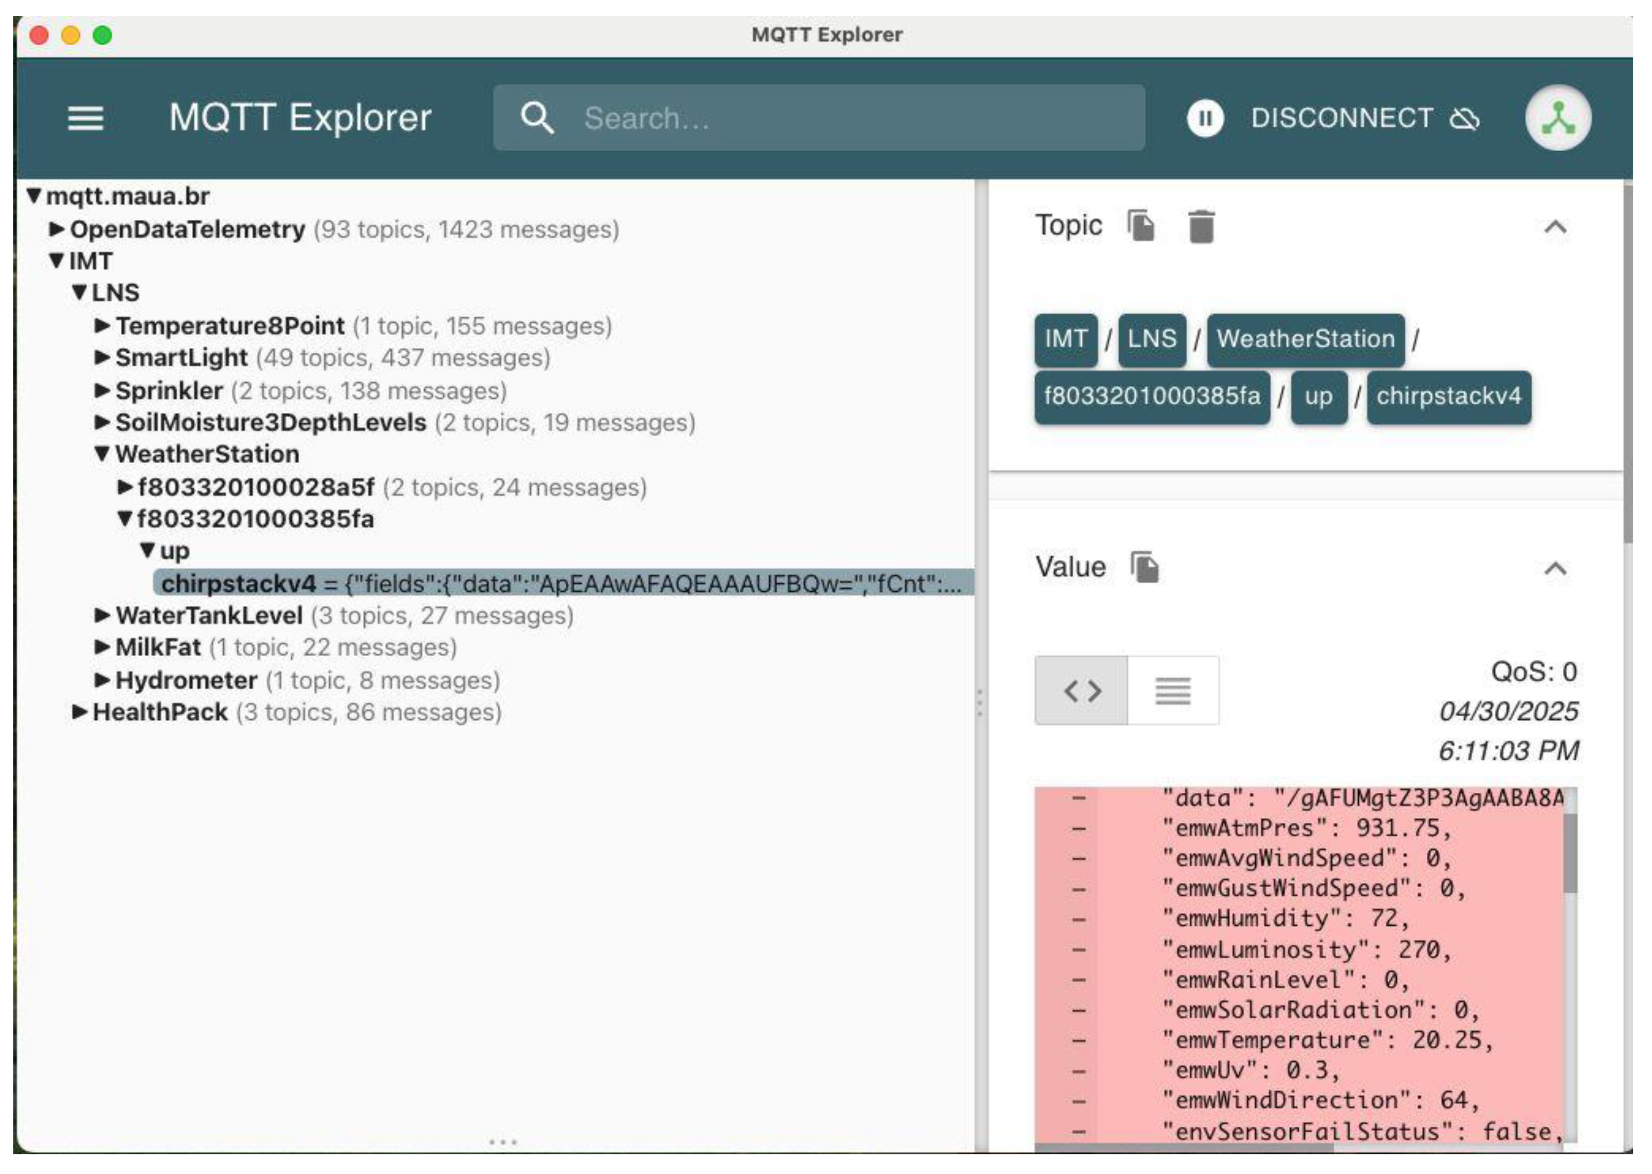
Task: Delete the topic with the trash icon
Action: click(1201, 226)
